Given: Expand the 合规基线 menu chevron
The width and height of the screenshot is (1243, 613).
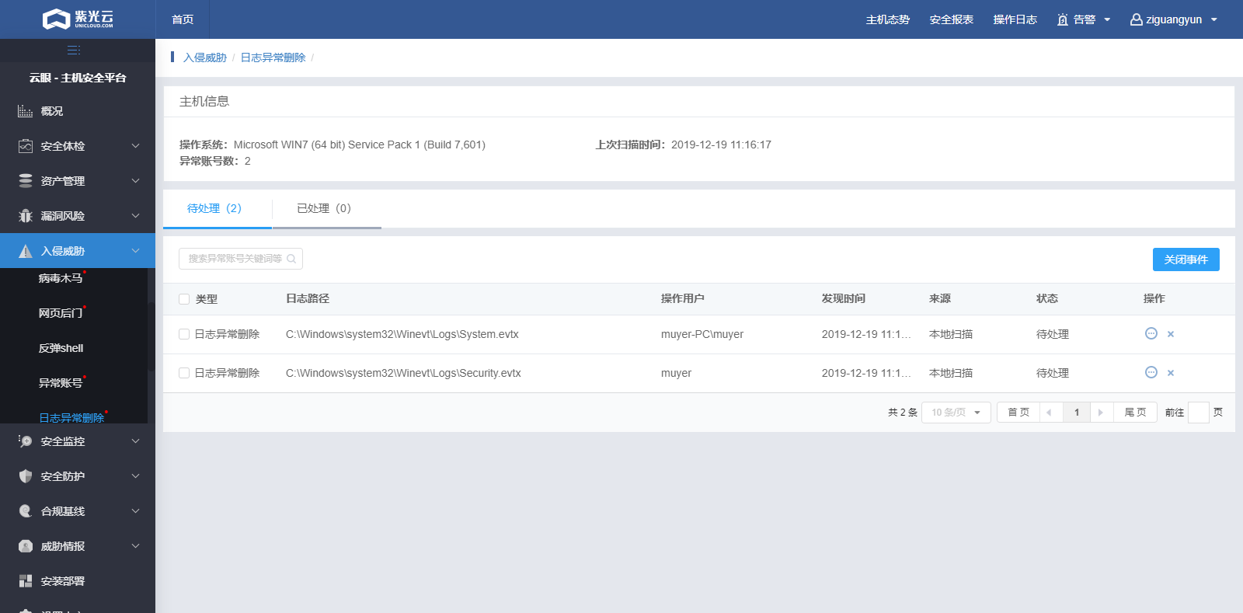Looking at the screenshot, I should click(x=136, y=511).
